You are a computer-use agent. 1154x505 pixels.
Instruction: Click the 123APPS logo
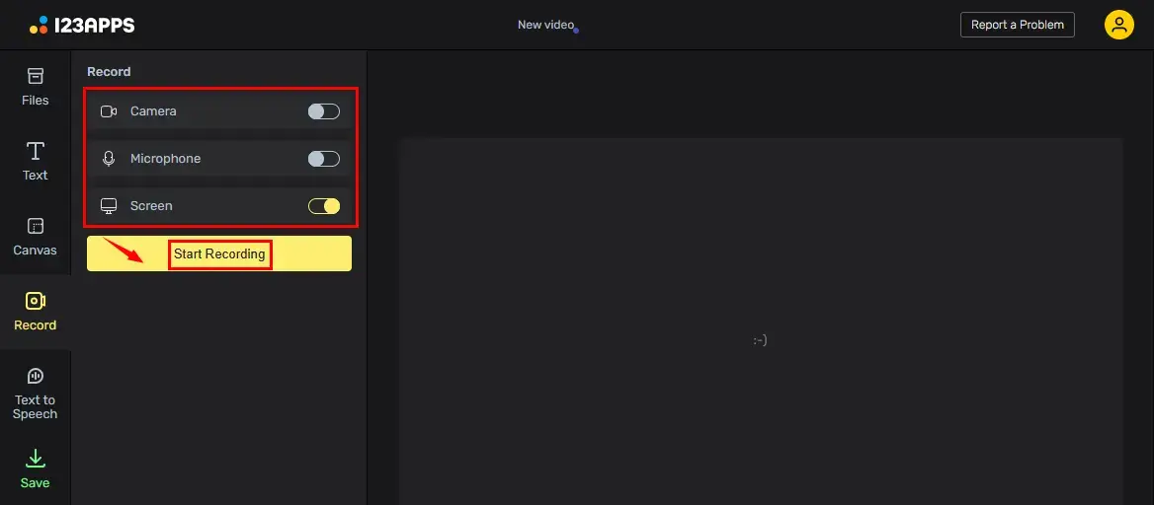(82, 25)
